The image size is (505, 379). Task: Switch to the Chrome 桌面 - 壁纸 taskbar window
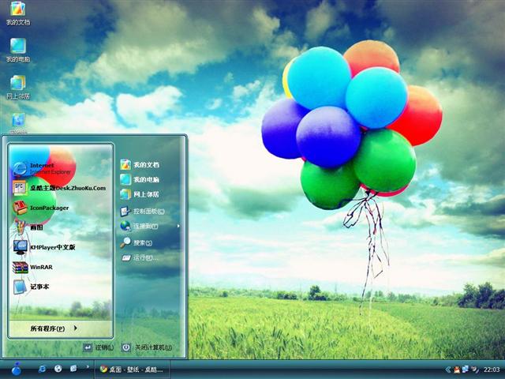pos(132,370)
